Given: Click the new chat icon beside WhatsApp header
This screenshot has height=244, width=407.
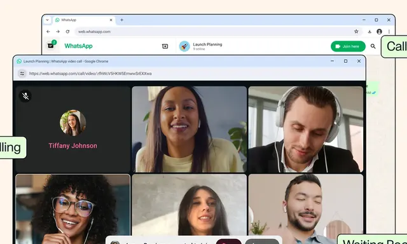Looking at the screenshot, I should tap(165, 46).
